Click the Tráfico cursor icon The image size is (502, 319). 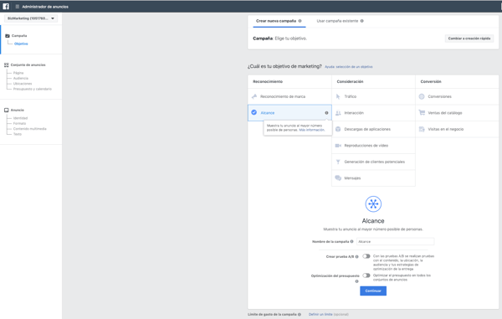pos(338,96)
